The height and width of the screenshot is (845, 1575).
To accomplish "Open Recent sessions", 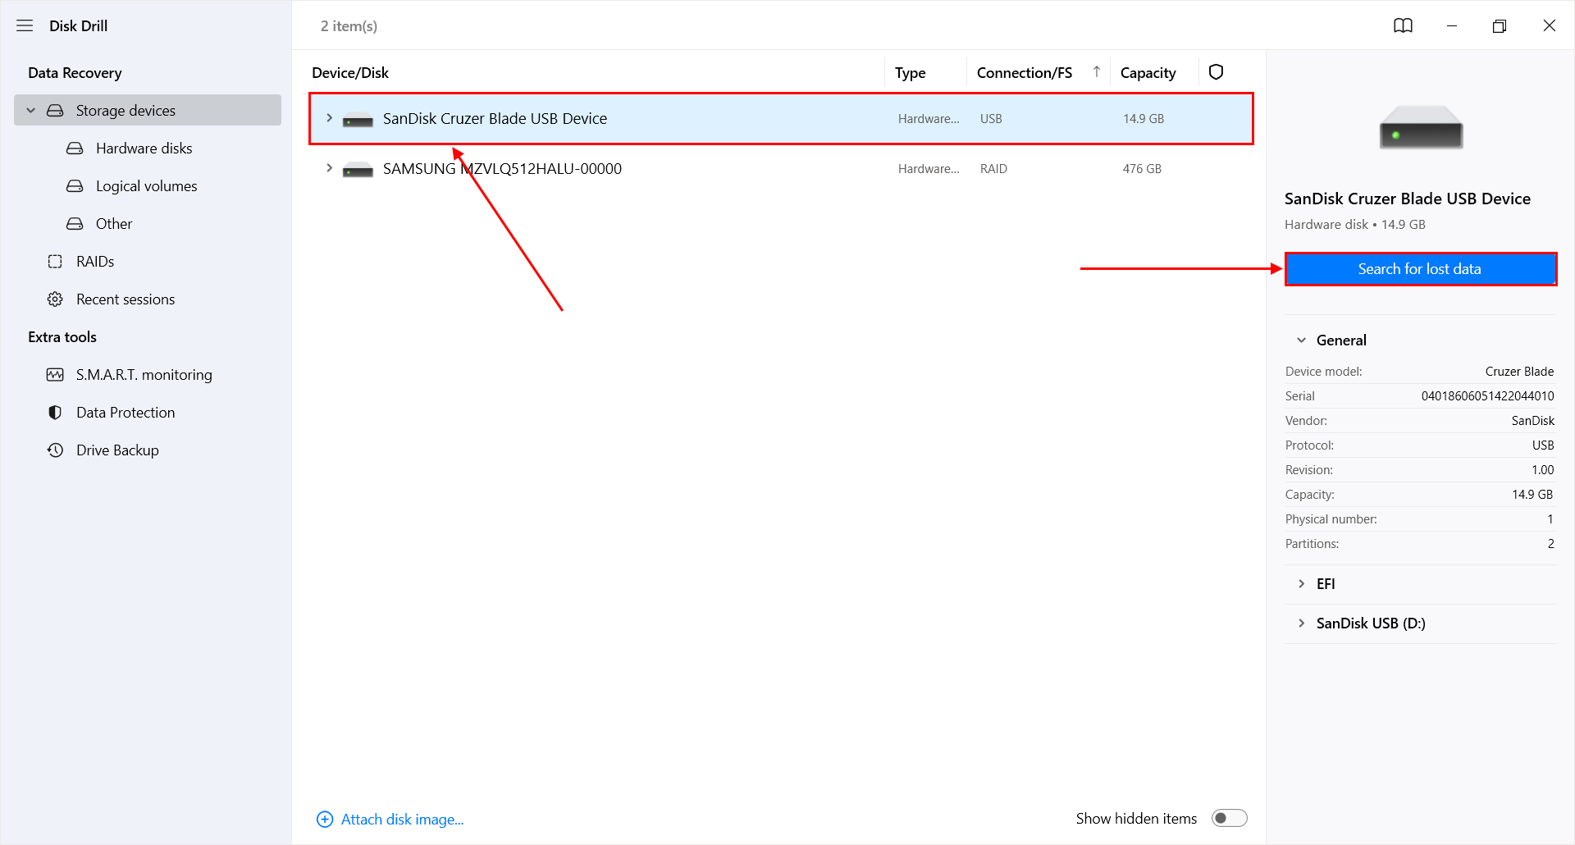I will tap(126, 299).
